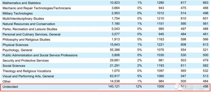The image size is (211, 97).
Task: Click the 'Other' row label
Action: [x=7, y=81]
